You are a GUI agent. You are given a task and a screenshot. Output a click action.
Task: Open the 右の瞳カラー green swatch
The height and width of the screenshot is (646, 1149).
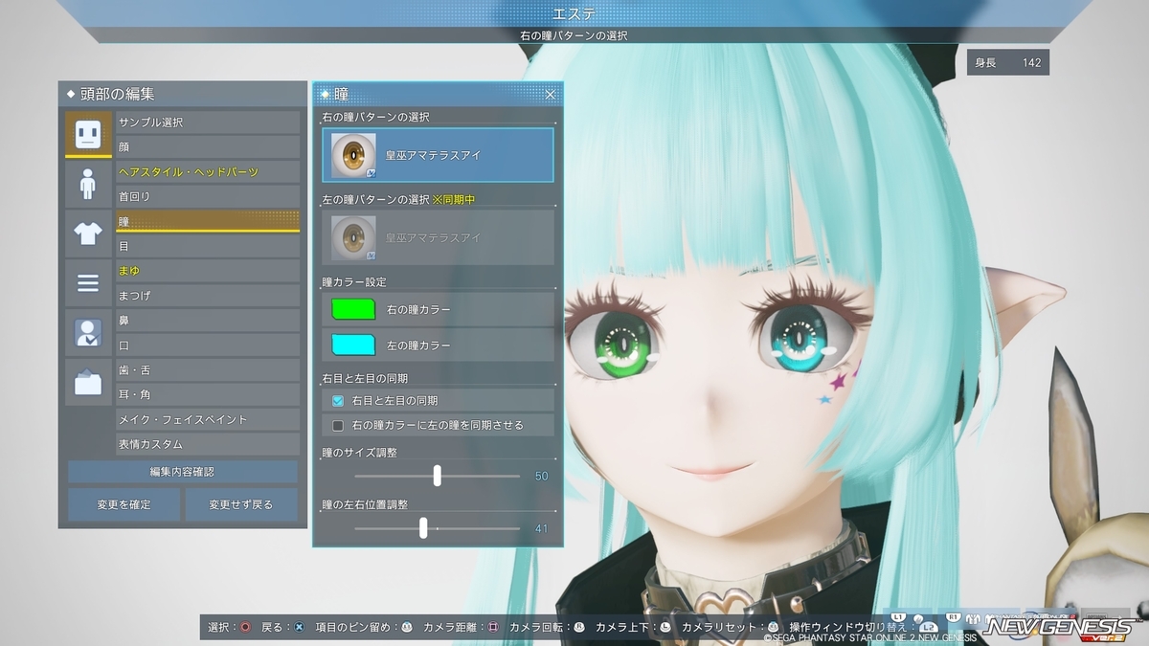click(x=353, y=310)
